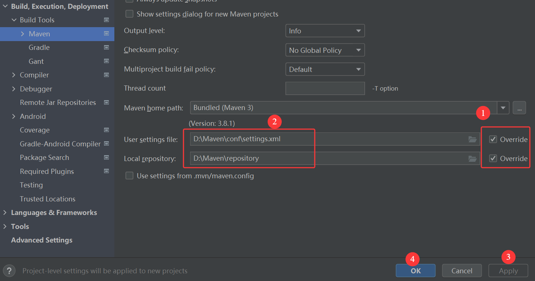Click project-level icon beside Package Search

(106, 157)
